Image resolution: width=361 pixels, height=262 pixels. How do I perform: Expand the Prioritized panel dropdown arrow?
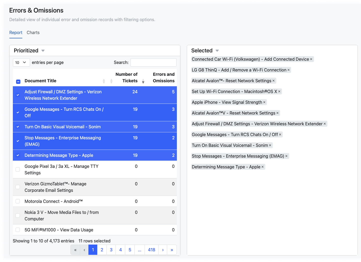click(x=43, y=51)
